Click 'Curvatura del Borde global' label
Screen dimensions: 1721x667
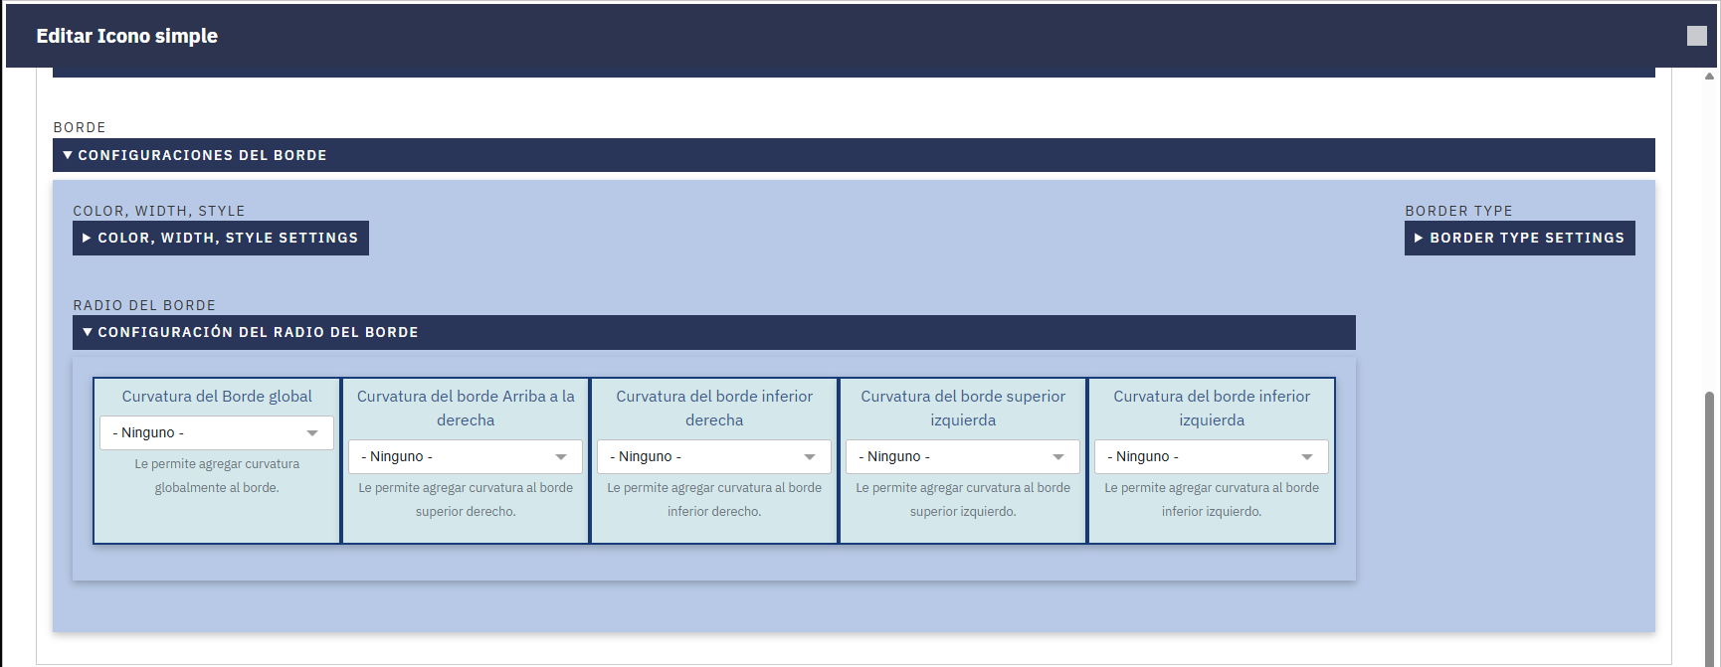[x=217, y=396]
